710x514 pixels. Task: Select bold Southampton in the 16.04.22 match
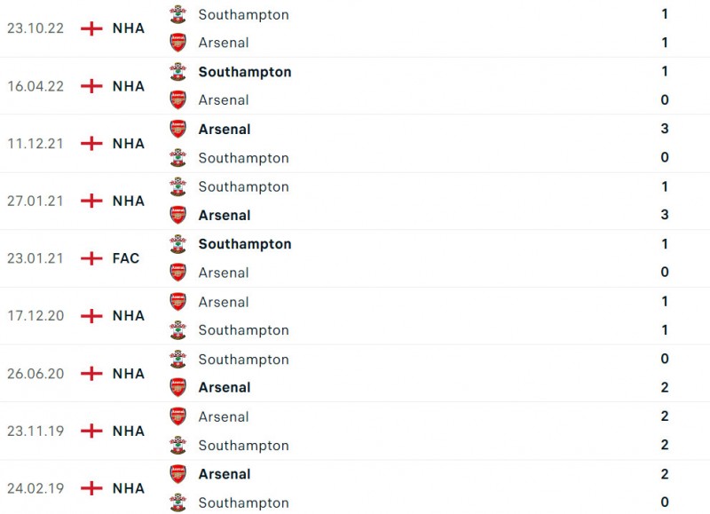(245, 72)
